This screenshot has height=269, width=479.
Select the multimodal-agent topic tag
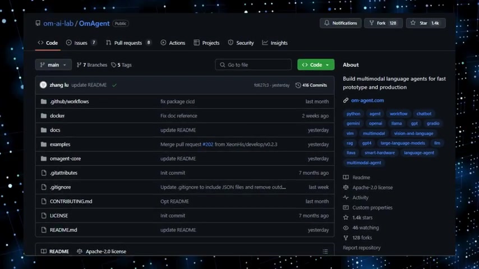point(364,163)
